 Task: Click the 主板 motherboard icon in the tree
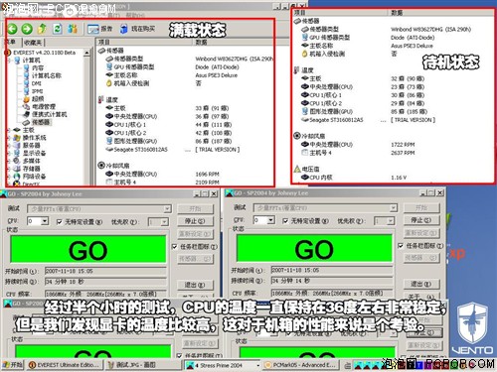pyautogui.click(x=17, y=130)
